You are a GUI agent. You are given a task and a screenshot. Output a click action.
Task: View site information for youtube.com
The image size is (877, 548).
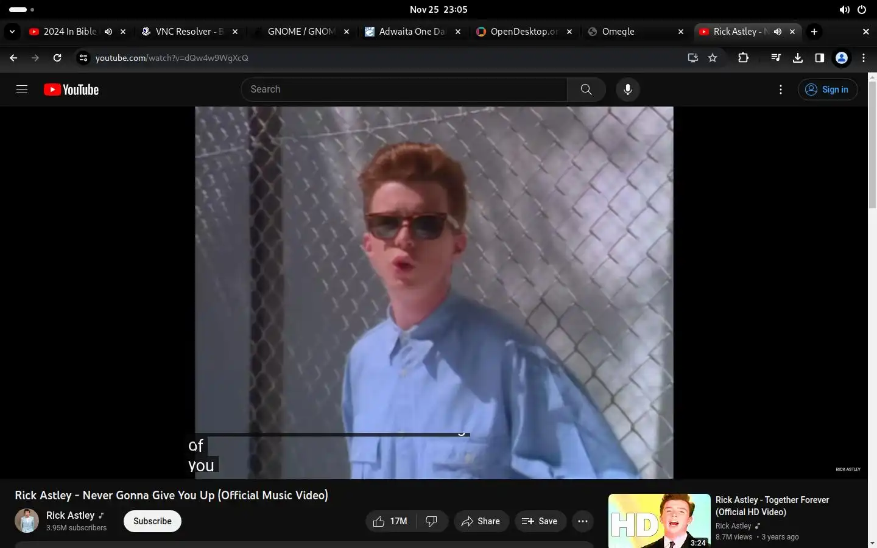83,58
